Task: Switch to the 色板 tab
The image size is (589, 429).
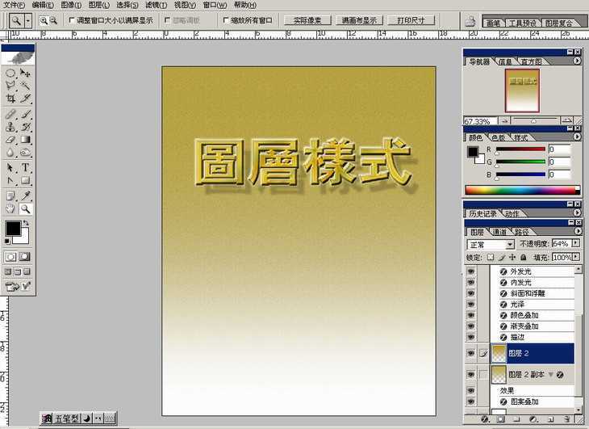Action: pos(499,137)
